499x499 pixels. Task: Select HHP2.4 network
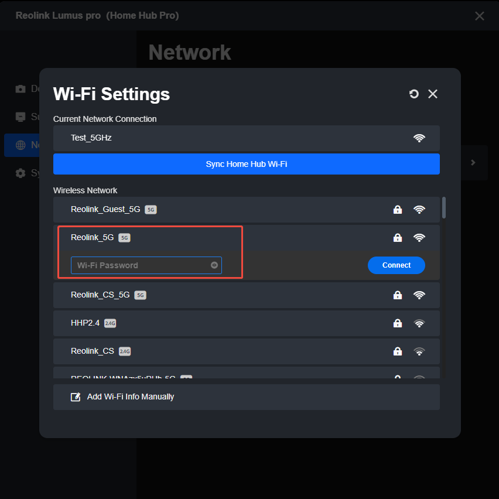(x=247, y=323)
